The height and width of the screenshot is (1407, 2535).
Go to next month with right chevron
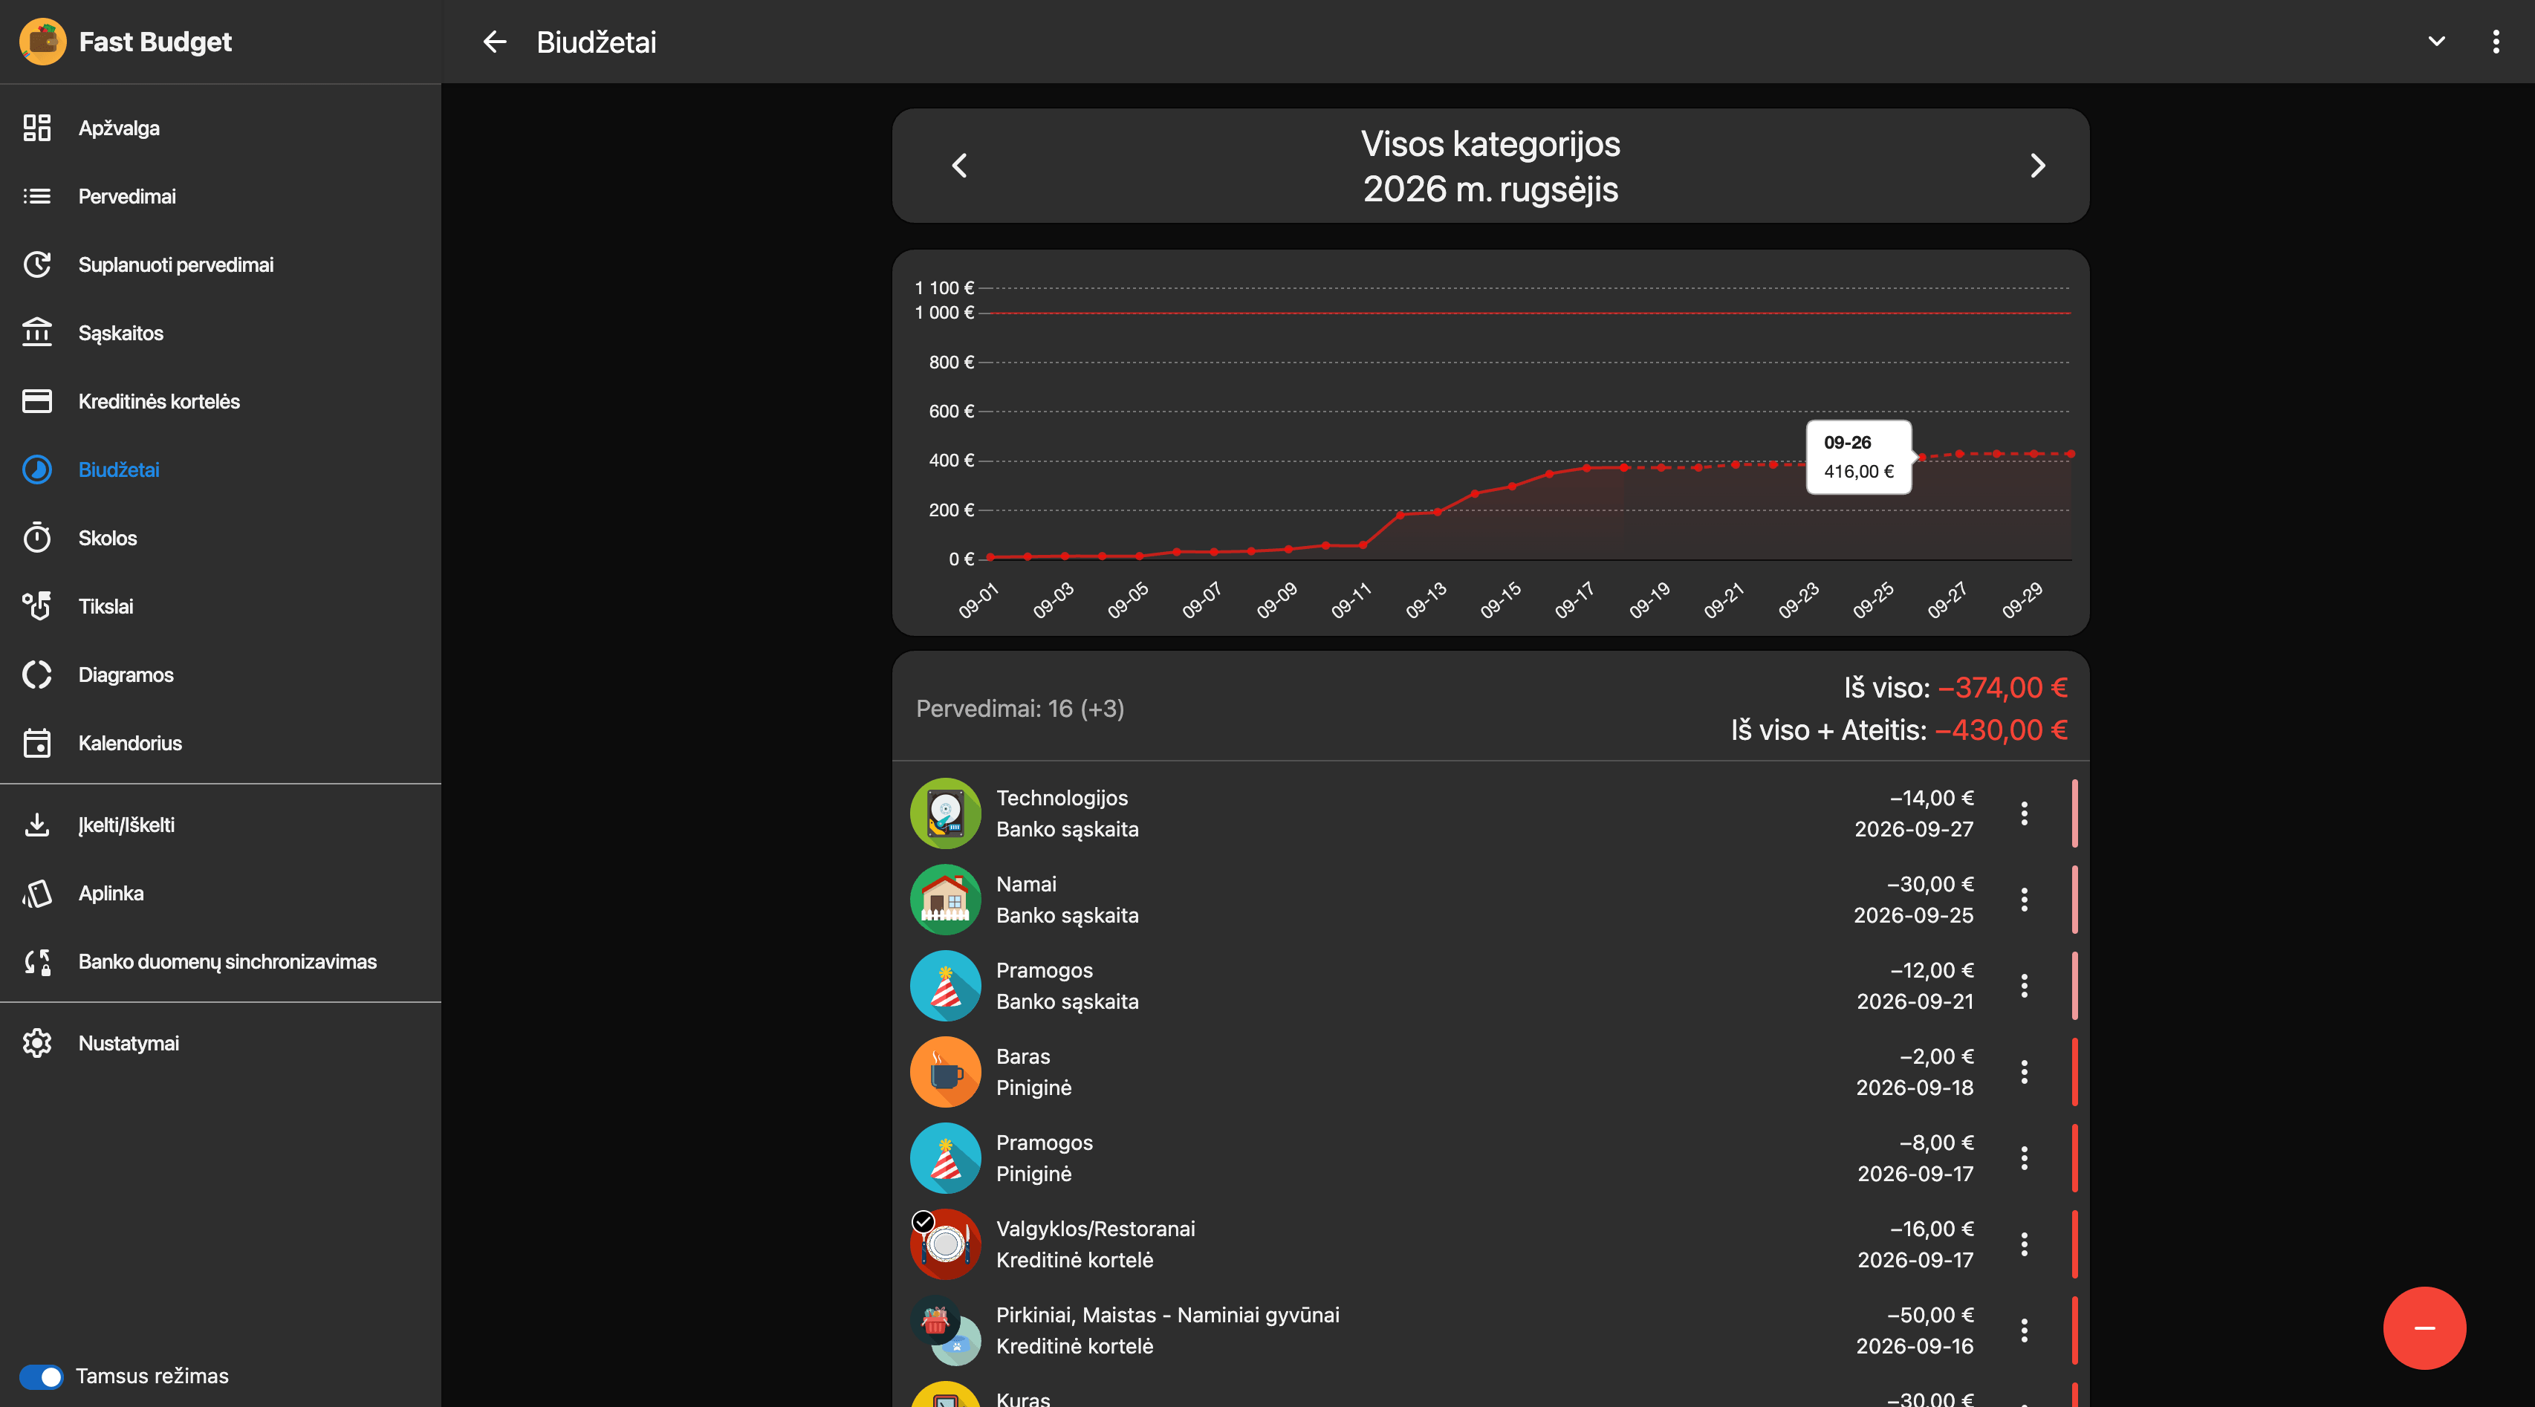tap(2037, 166)
